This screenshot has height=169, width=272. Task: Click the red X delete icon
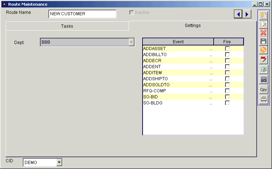tap(263, 33)
